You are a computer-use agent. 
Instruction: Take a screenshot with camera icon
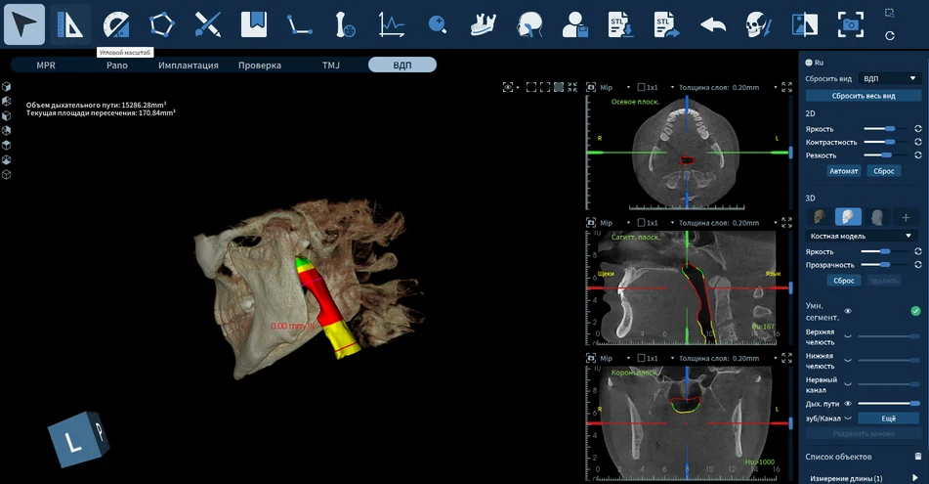tap(851, 24)
